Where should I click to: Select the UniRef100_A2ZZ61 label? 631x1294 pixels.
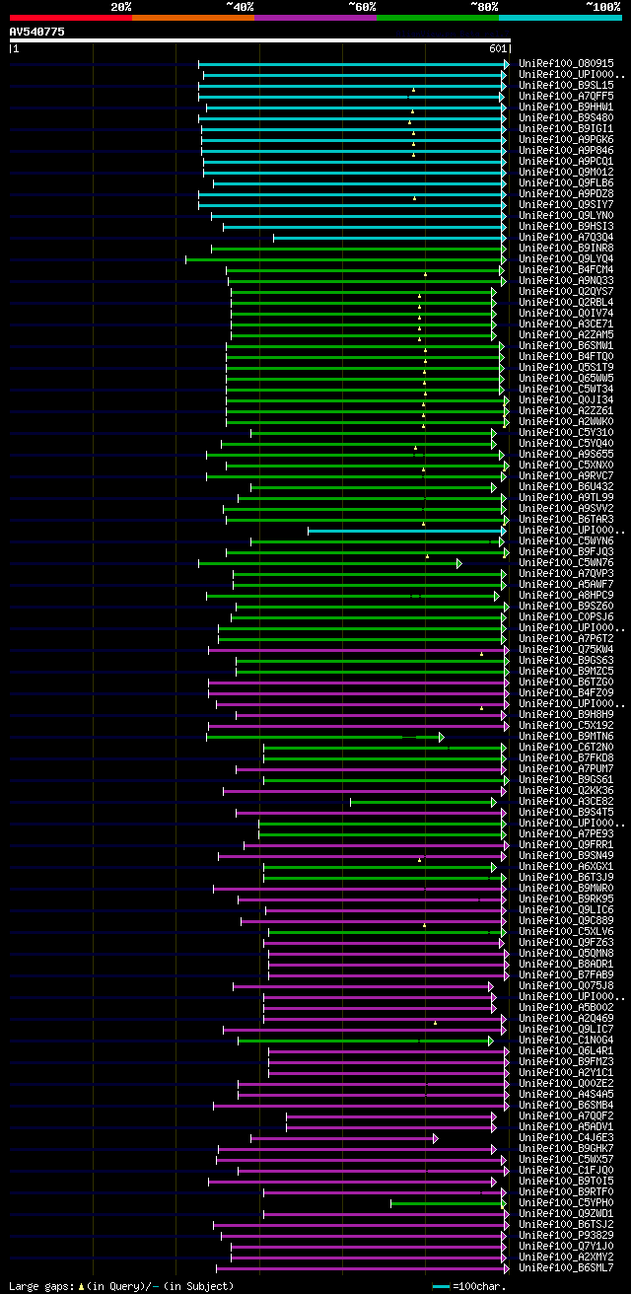(566, 410)
